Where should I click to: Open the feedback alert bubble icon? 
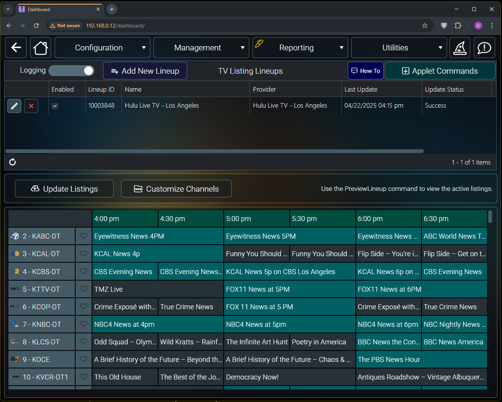[484, 48]
